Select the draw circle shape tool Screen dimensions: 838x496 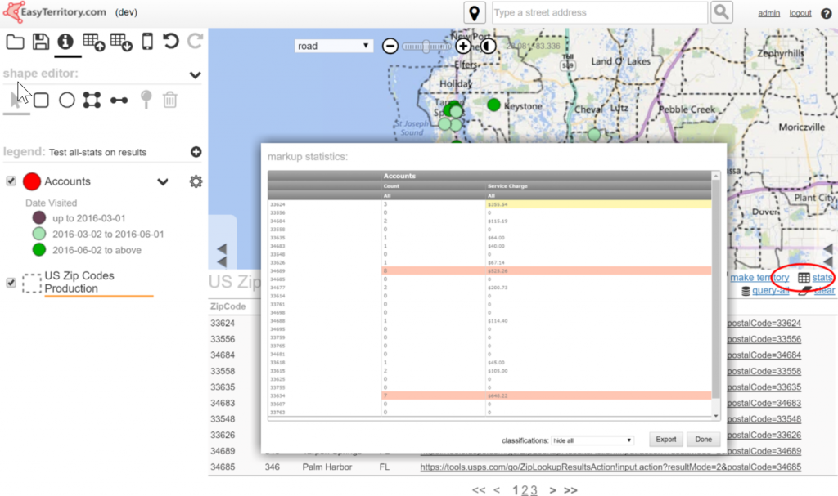67,100
